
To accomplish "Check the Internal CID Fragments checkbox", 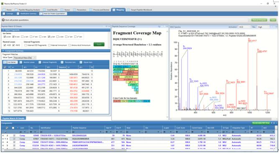I will coord(26,45).
